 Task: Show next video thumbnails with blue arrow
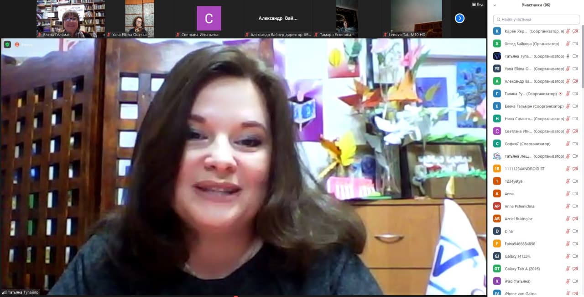(x=459, y=18)
